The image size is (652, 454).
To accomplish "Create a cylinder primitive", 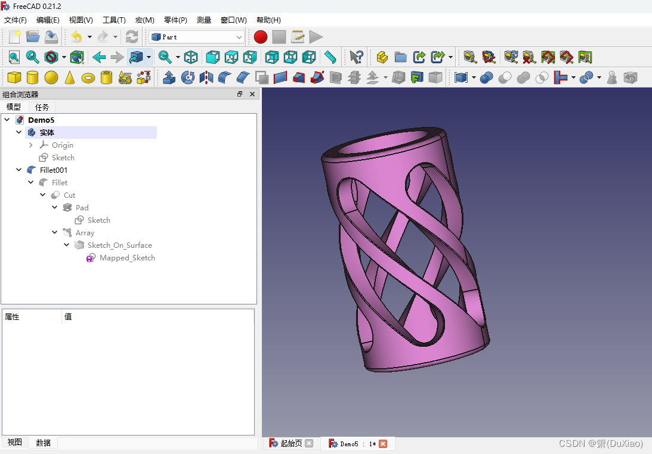I will click(32, 77).
